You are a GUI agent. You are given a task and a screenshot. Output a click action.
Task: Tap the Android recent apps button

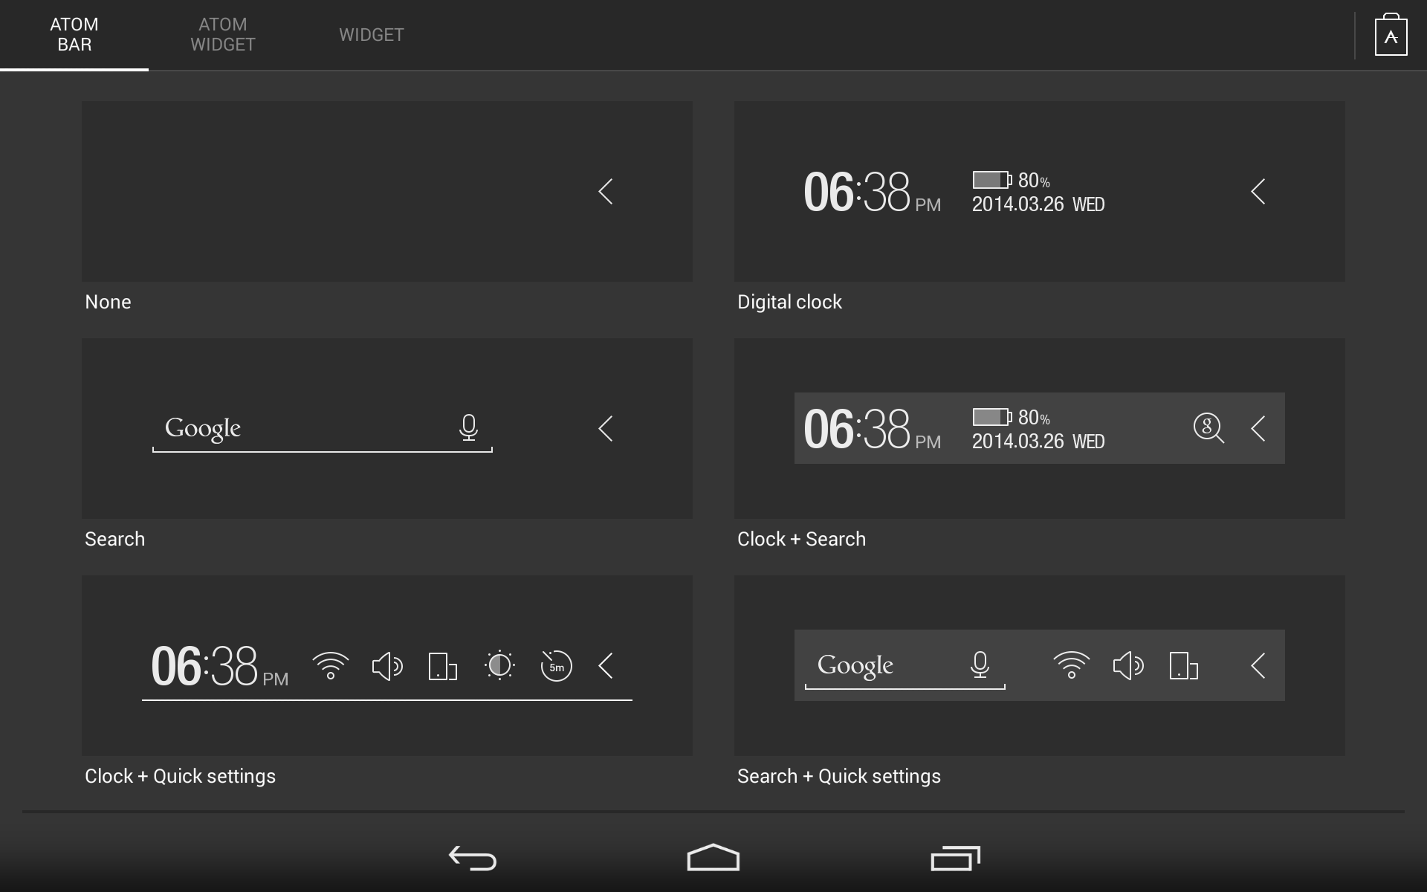coord(956,858)
